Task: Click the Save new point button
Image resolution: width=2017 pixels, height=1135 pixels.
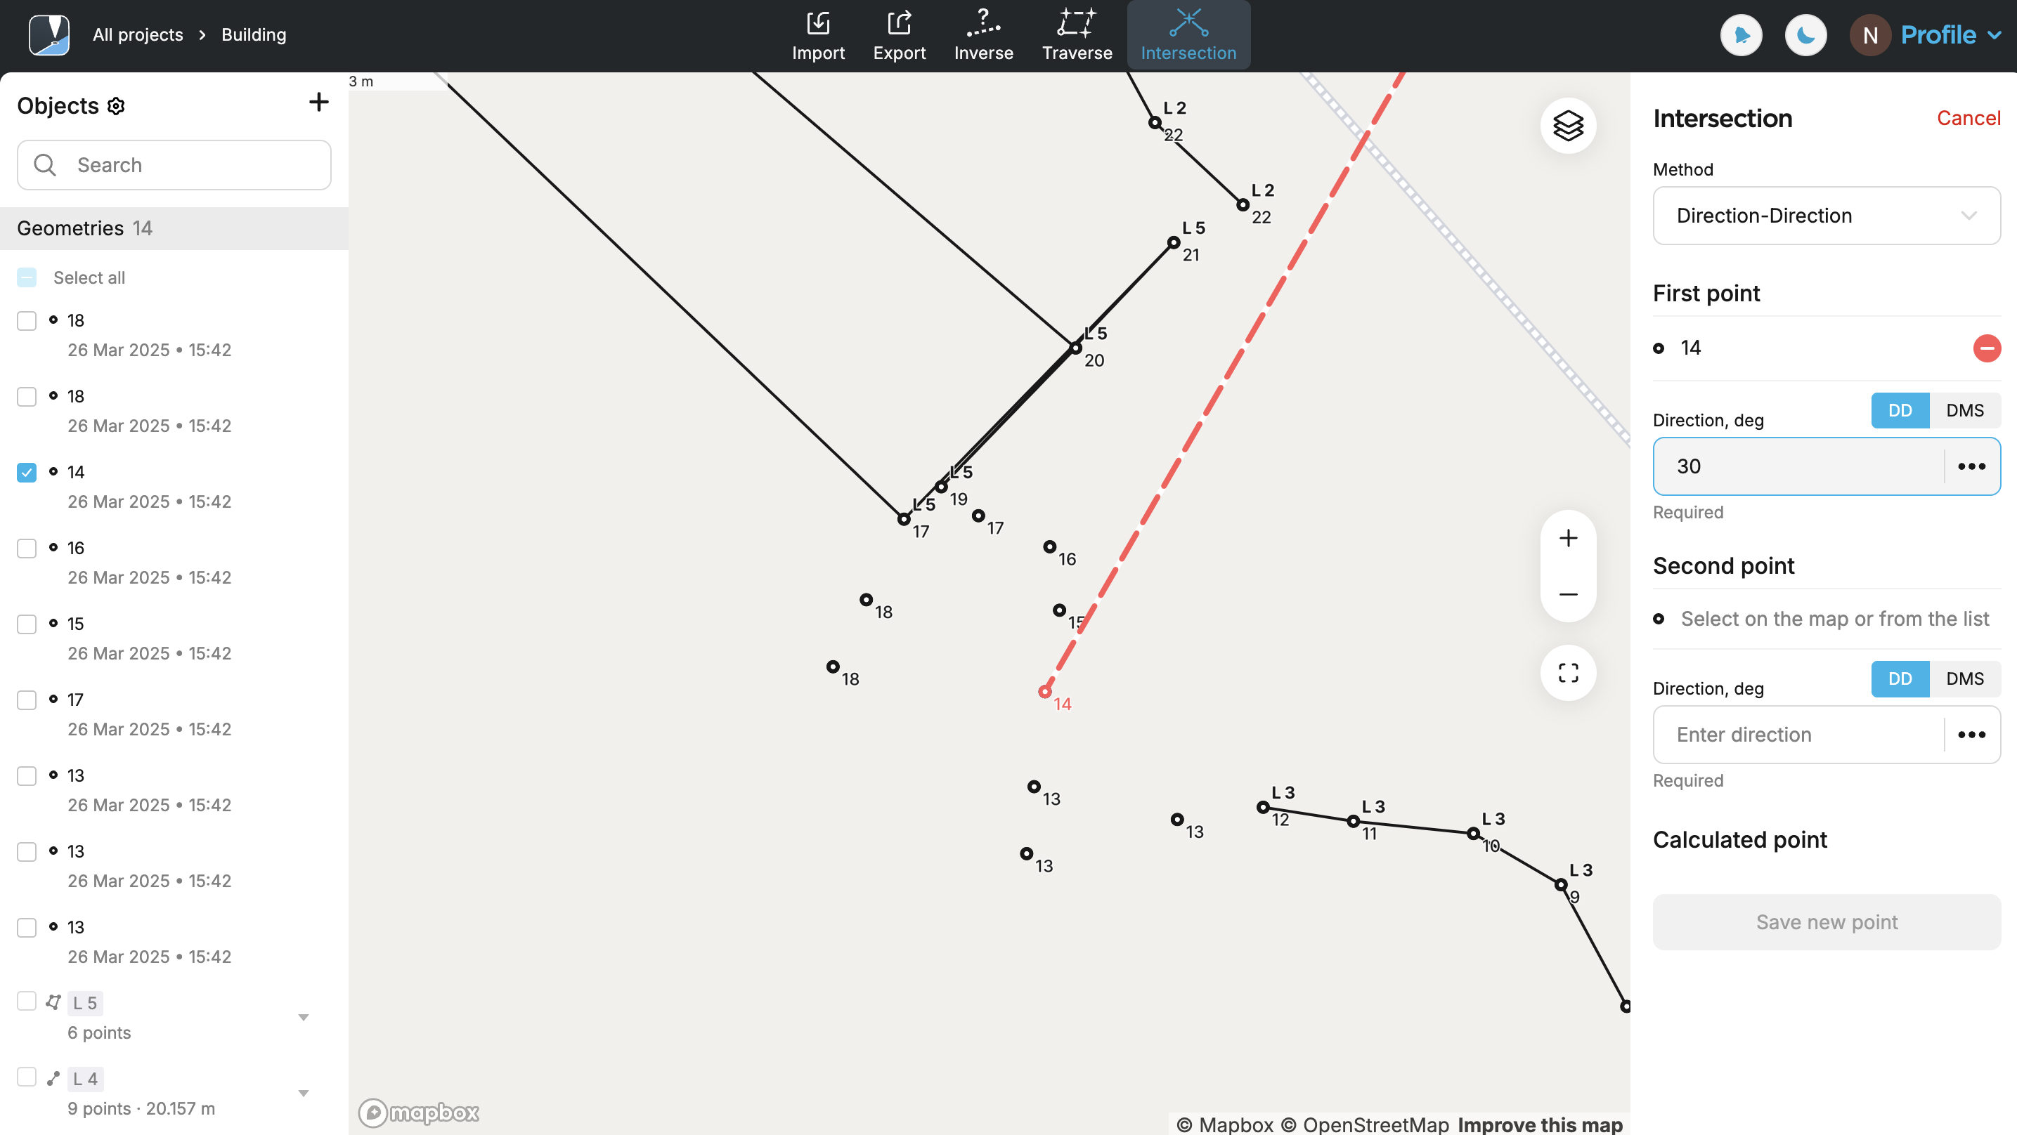Action: (x=1826, y=922)
